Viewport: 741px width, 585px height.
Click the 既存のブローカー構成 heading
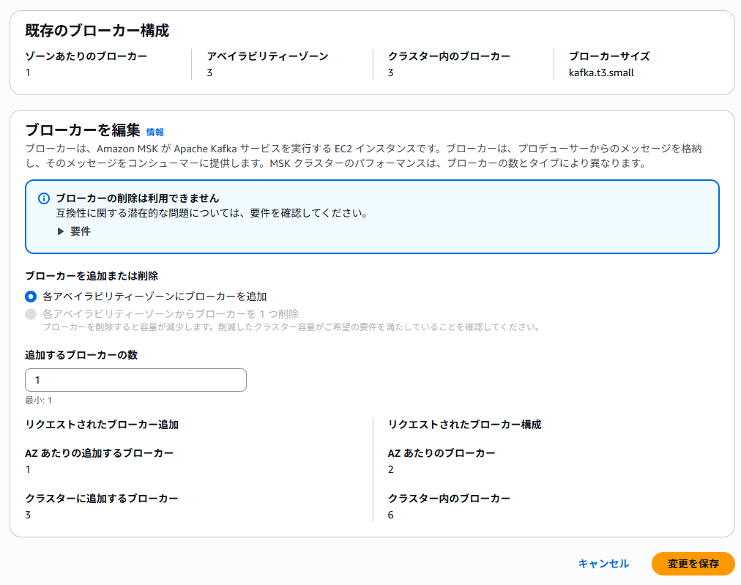97,31
